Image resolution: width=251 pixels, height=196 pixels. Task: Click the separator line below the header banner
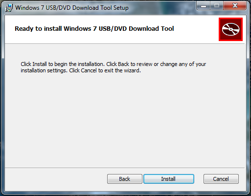(125, 44)
